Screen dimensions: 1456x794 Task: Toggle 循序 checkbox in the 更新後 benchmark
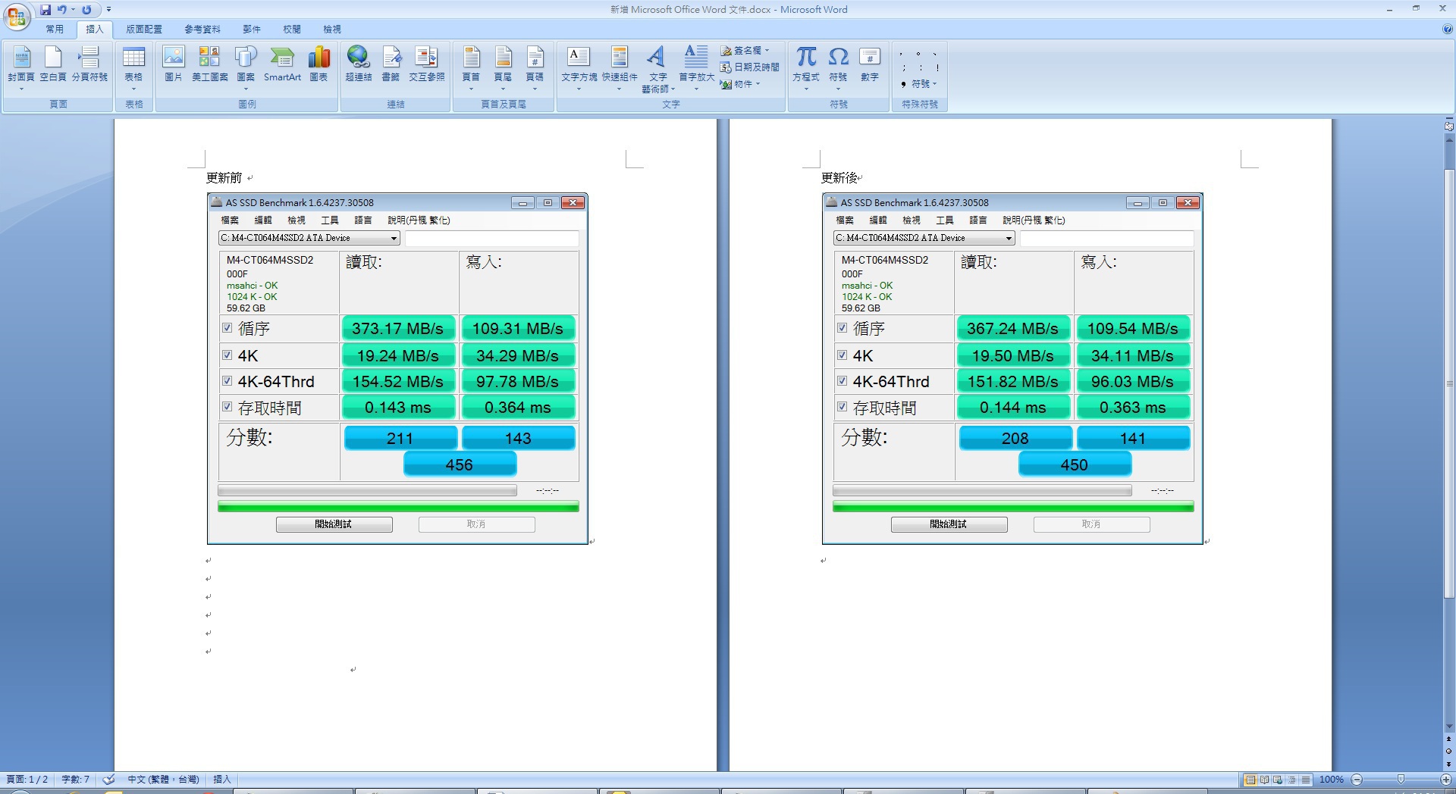tap(842, 328)
